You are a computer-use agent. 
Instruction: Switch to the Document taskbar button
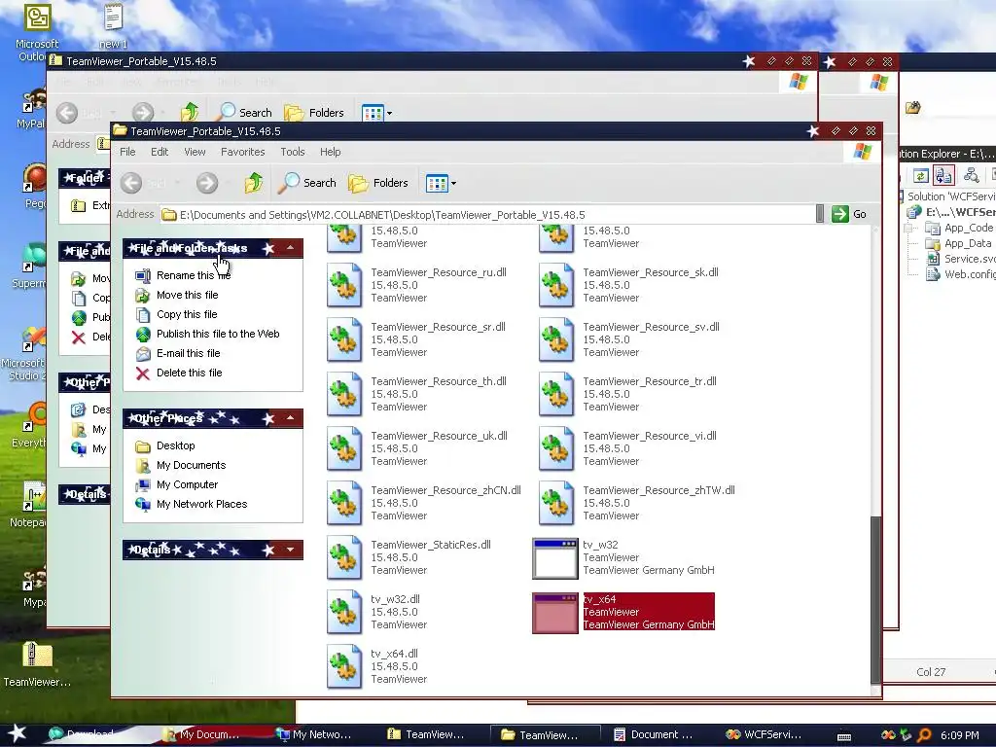click(654, 735)
